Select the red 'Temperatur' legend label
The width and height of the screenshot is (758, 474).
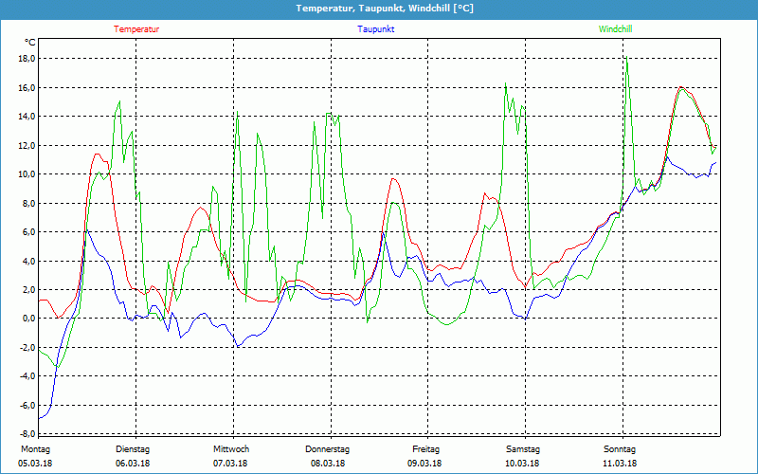point(136,29)
